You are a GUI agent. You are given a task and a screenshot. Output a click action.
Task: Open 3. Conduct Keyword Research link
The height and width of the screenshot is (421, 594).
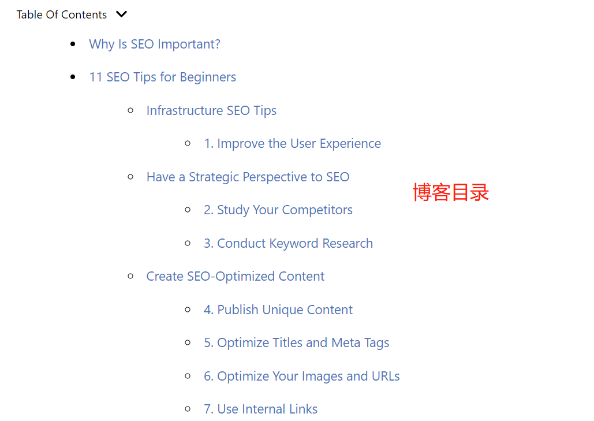pos(288,243)
